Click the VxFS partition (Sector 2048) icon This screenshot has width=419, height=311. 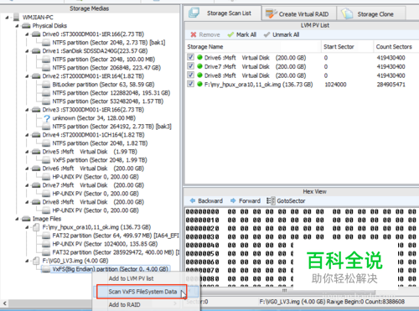pos(46,160)
